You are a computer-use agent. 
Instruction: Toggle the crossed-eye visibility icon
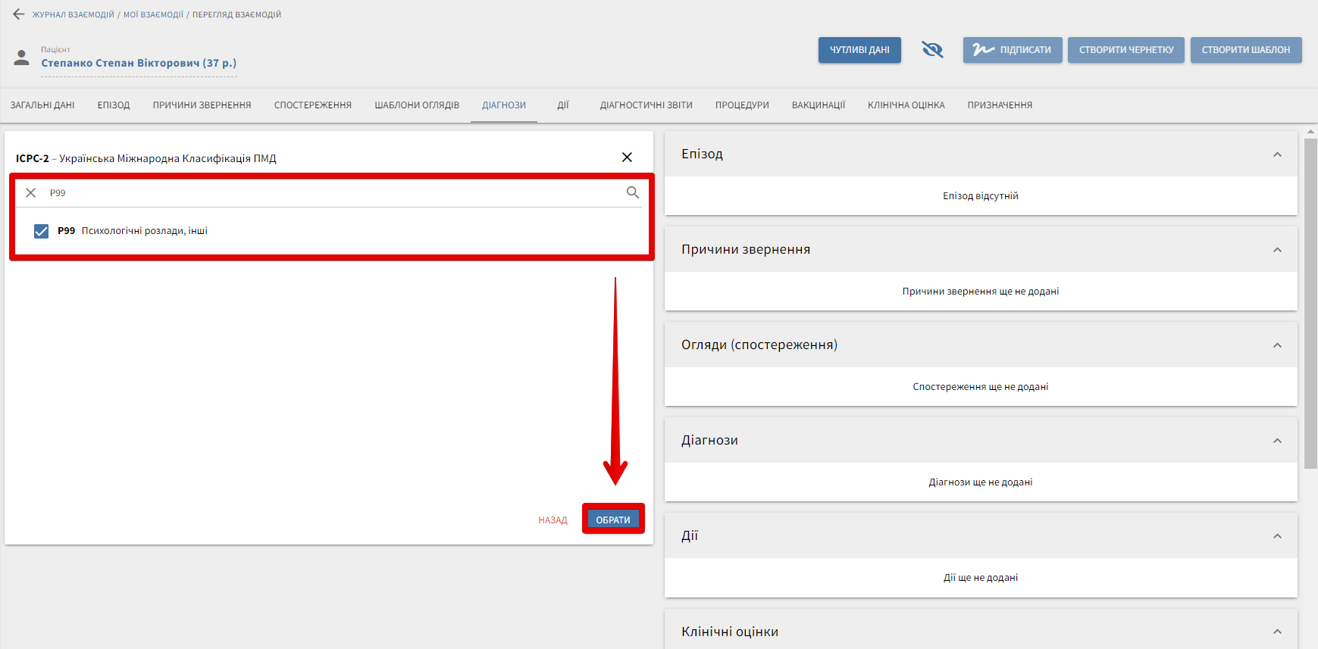(932, 50)
